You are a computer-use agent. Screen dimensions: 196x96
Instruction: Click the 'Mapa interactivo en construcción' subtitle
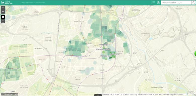click(33, 3)
